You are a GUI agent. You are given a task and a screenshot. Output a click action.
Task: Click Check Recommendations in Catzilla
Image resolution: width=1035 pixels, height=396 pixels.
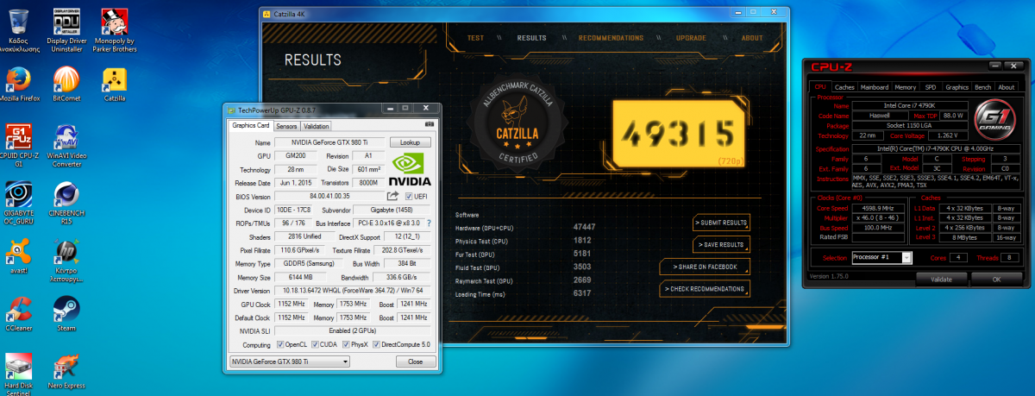pyautogui.click(x=705, y=288)
